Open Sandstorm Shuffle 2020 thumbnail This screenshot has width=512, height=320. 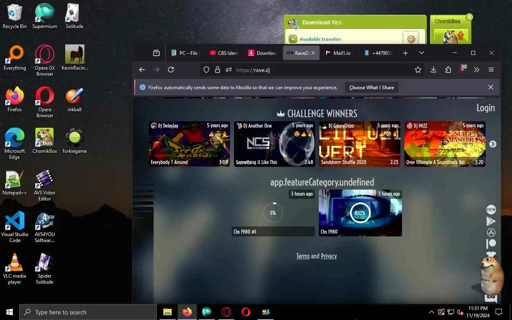coord(360,144)
